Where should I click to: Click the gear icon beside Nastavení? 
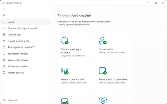[x=4, y=100]
